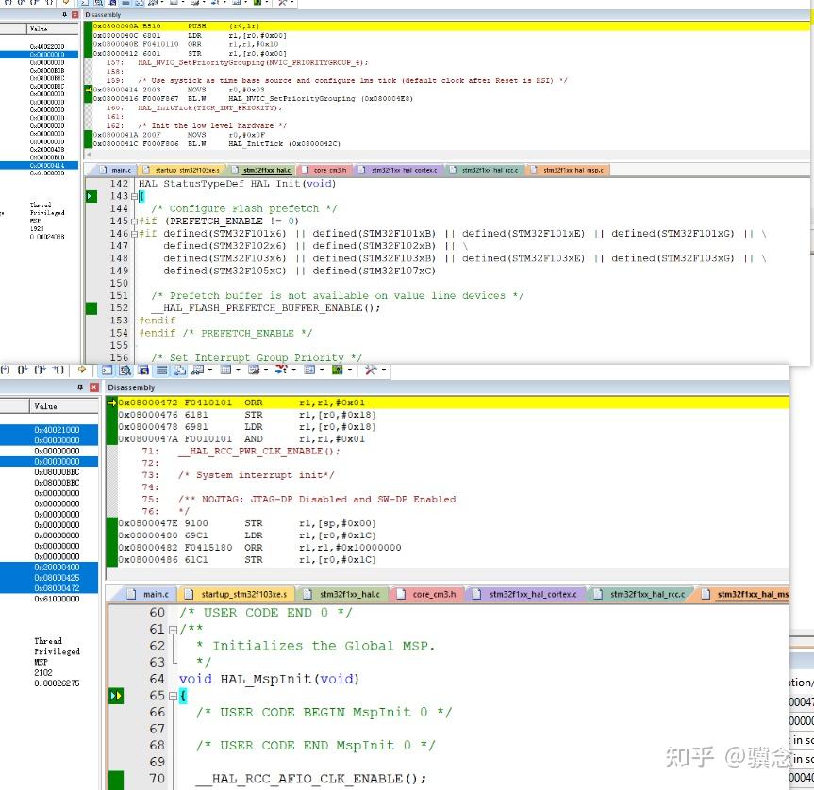This screenshot has height=790, width=814.
Task: Open stm32f1xx_hal_rcc.c tab in upper window
Action: click(x=484, y=170)
